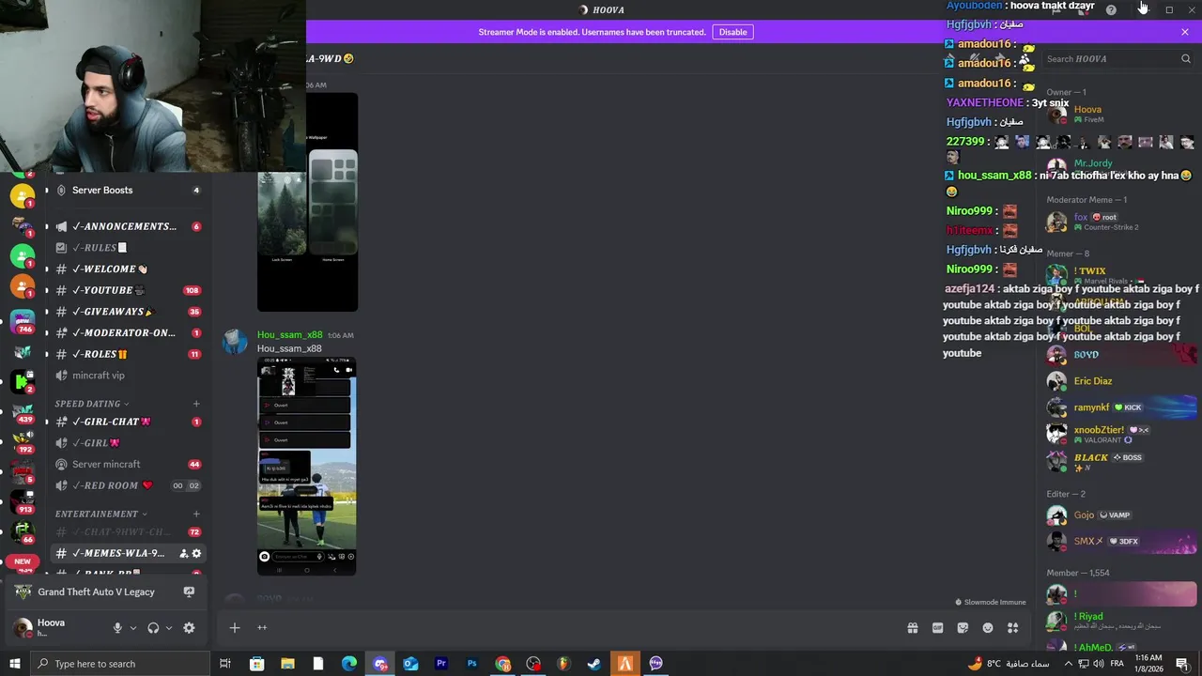The height and width of the screenshot is (676, 1202).
Task: Open edit channel gear for MEMES-WLA-9 channel
Action: pyautogui.click(x=196, y=554)
